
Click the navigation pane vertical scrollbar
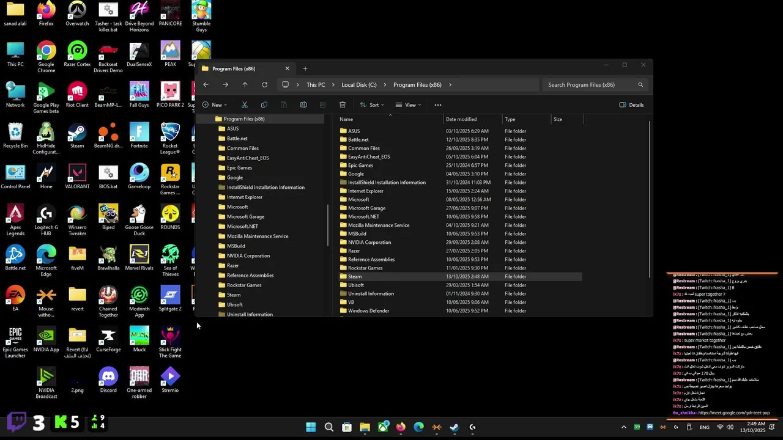click(328, 225)
